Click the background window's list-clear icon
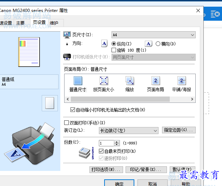This screenshot has height=186, width=222. click(215, 14)
